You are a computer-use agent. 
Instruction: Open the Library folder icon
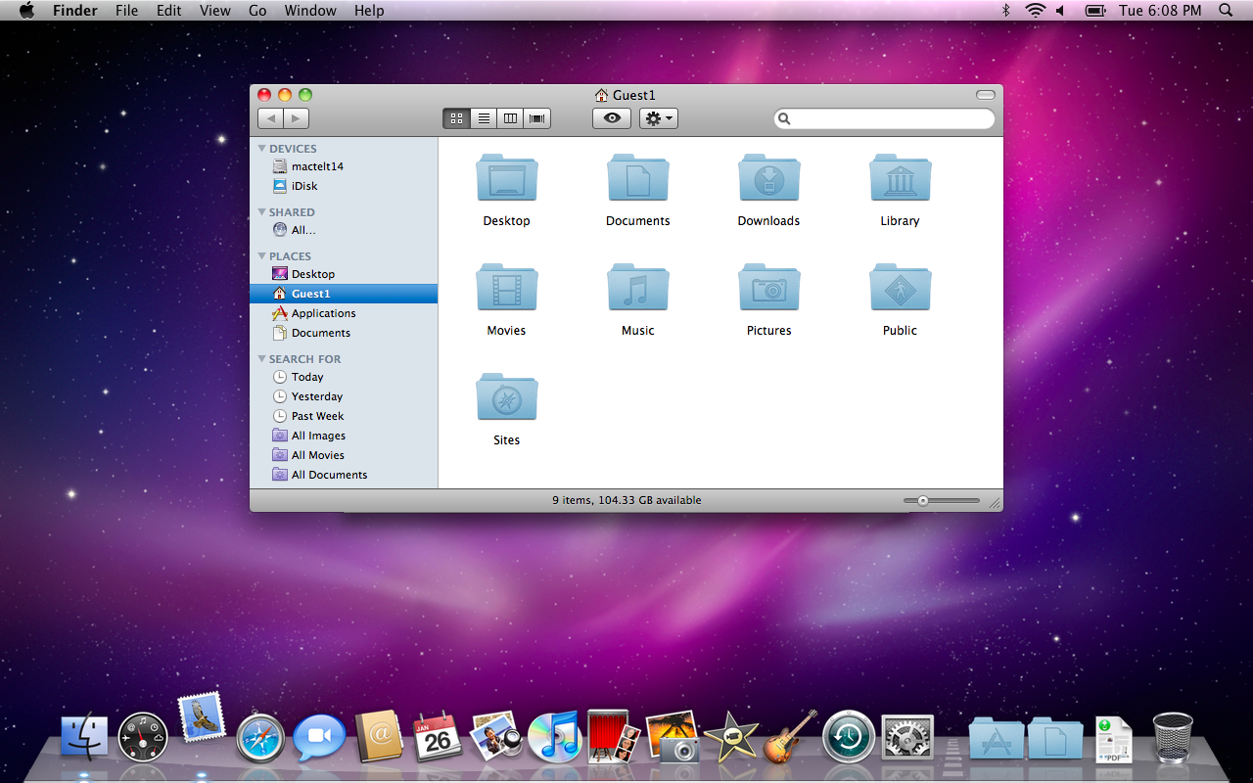click(x=900, y=179)
